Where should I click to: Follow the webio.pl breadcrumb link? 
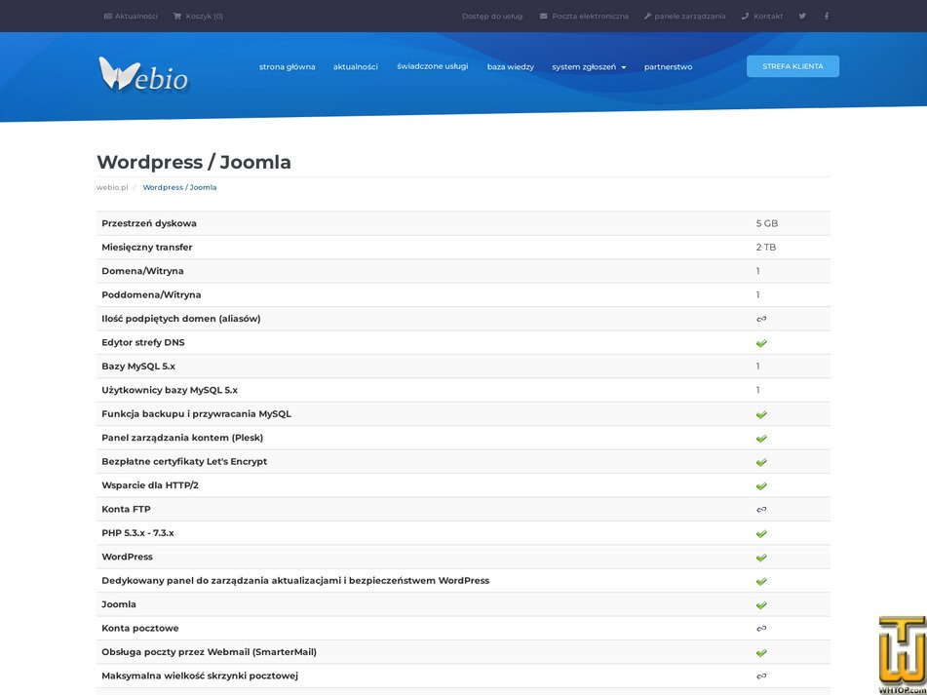112,187
